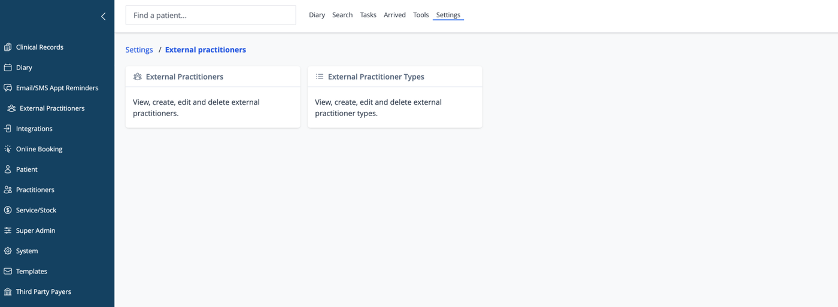
Task: Select the Service/Stock dollar icon
Action: [x=8, y=210]
